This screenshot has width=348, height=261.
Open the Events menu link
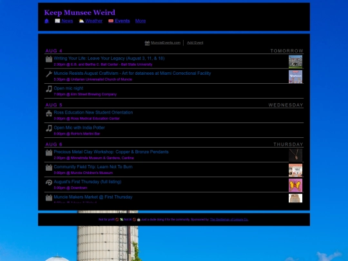point(122,21)
